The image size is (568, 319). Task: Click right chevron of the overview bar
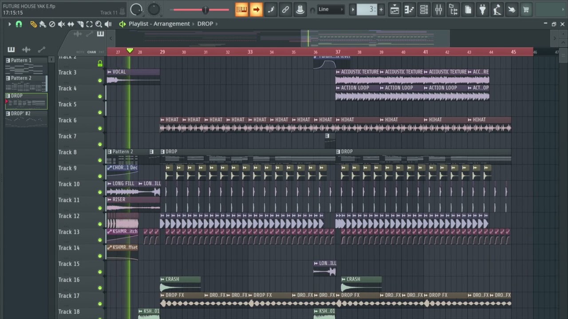point(554,39)
